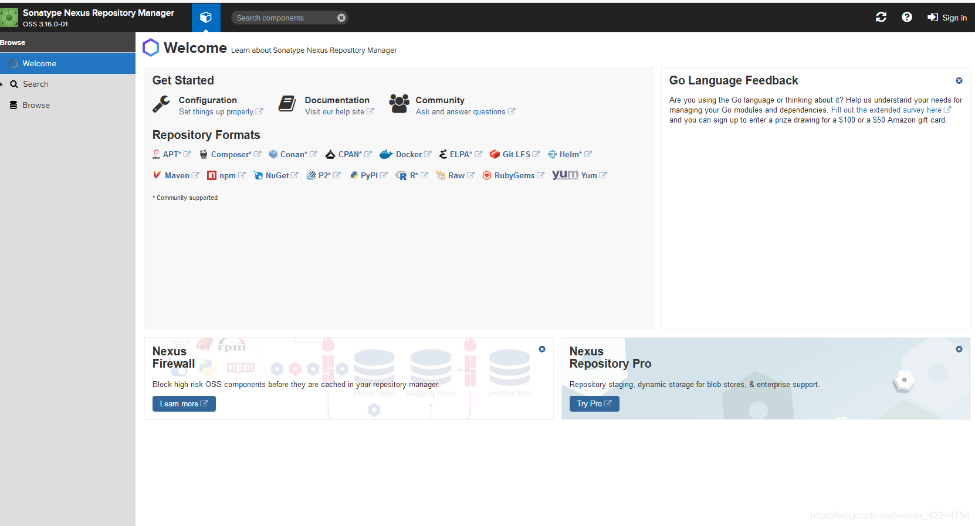Select Browse in the sidebar
975x526 pixels.
click(67, 105)
